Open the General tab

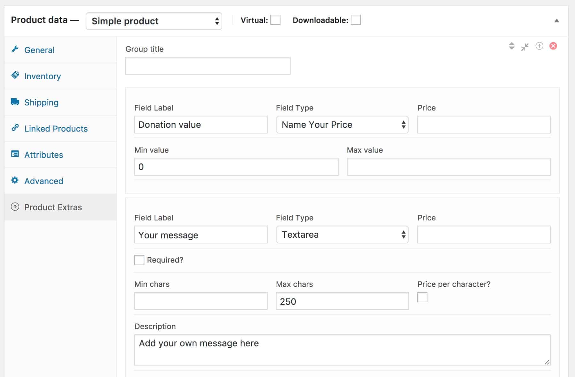[x=60, y=50]
